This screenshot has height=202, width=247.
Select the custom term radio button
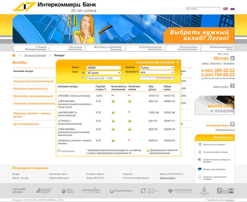tap(83, 78)
